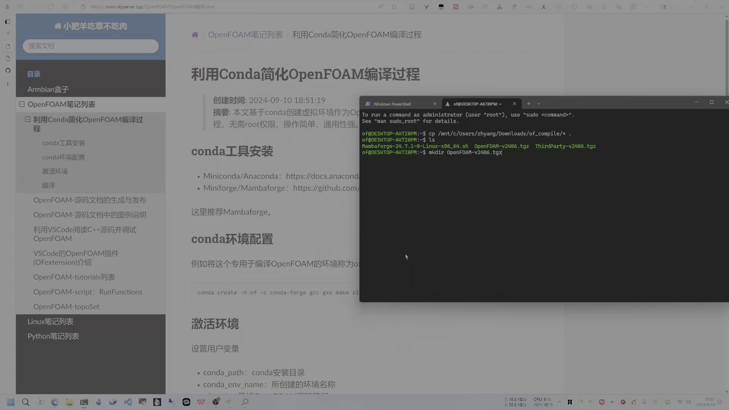The height and width of the screenshot is (410, 729).
Task: Open OBS Studio from the taskbar
Action: click(x=216, y=402)
